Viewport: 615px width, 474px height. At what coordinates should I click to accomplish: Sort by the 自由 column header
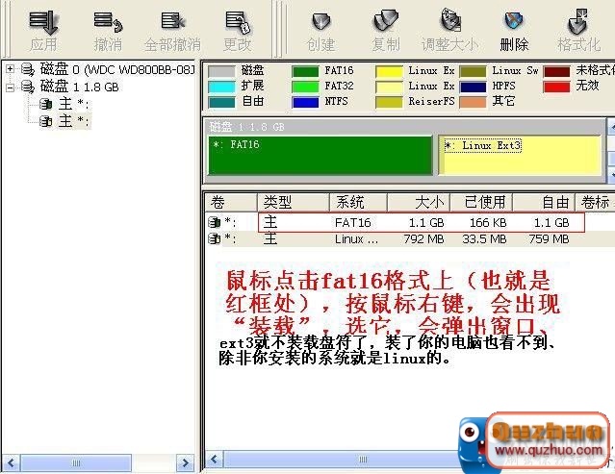pyautogui.click(x=544, y=202)
